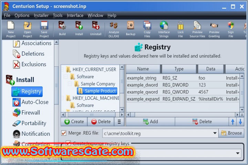Select the example_string row
The height and width of the screenshot is (165, 248).
pyautogui.click(x=183, y=78)
